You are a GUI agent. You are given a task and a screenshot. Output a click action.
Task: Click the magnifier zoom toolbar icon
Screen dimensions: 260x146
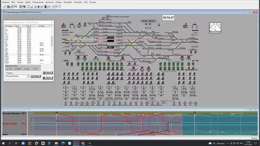(x=35, y=6)
